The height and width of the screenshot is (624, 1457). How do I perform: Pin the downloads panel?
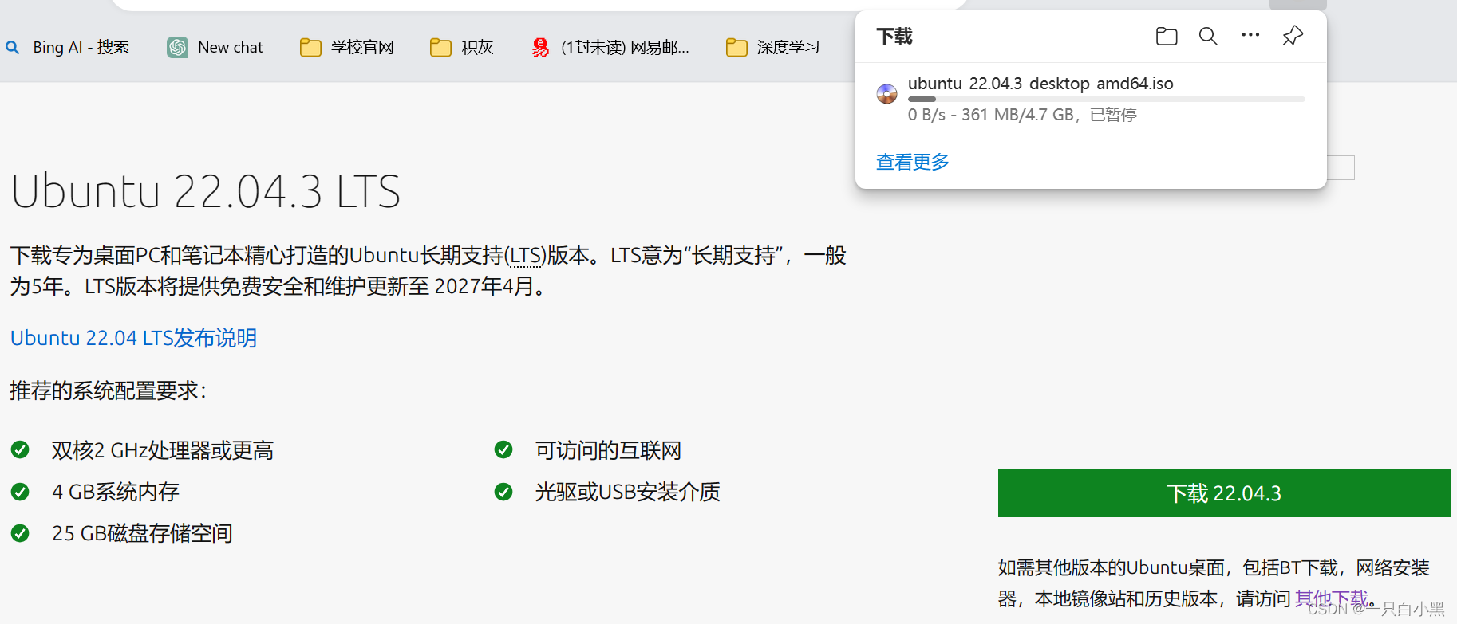pyautogui.click(x=1293, y=36)
